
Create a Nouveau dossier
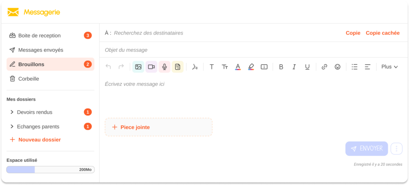click(x=35, y=140)
